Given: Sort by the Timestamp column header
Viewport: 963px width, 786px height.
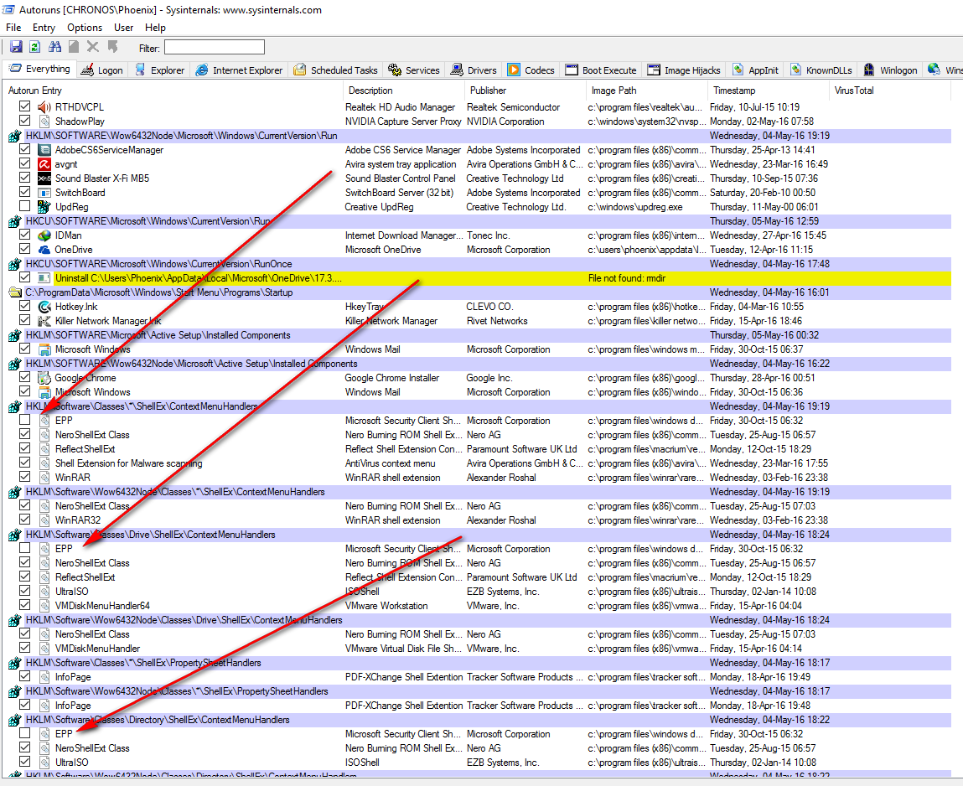Looking at the screenshot, I should pyautogui.click(x=769, y=90).
